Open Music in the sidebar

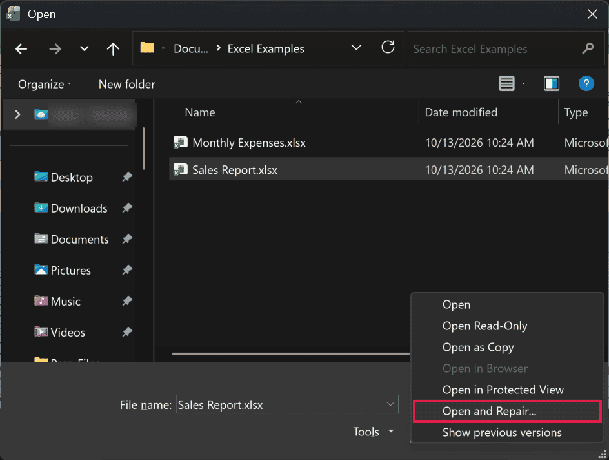click(x=65, y=301)
